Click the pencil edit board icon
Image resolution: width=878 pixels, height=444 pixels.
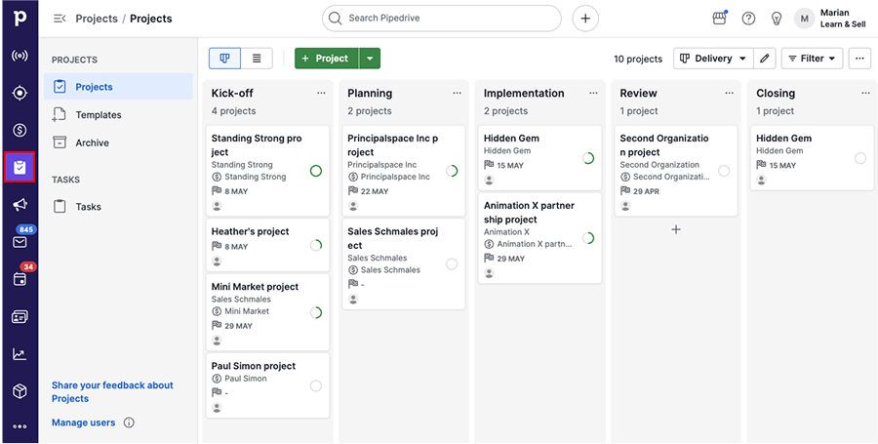(x=765, y=59)
